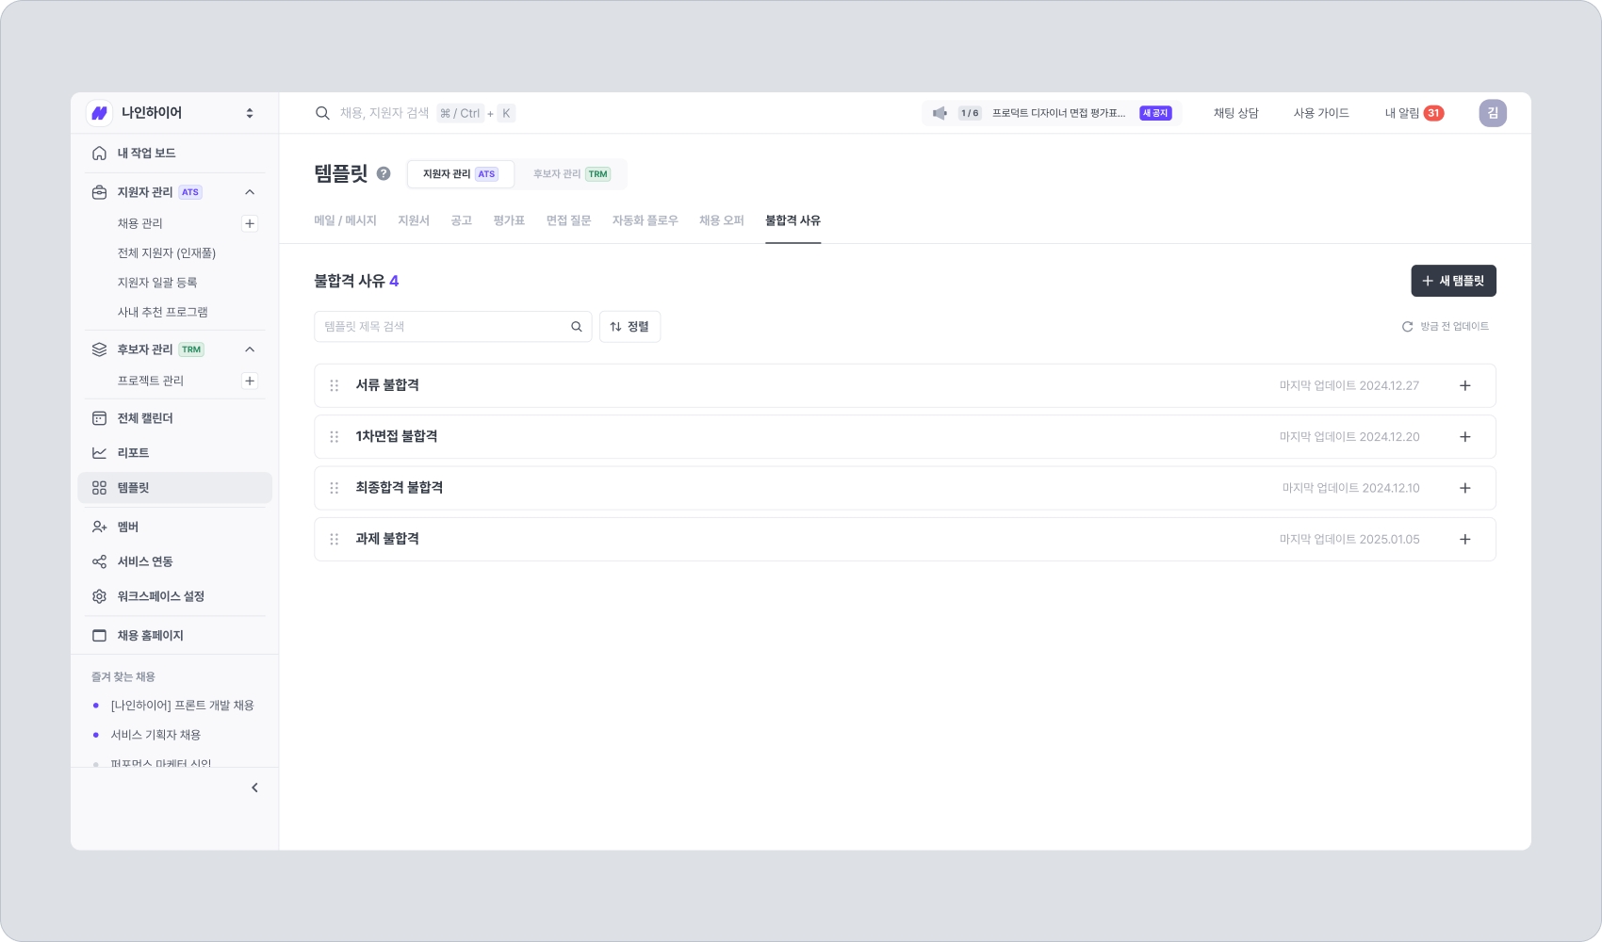This screenshot has height=942, width=1602.
Task: Expand the 1차면접 불합격 row plus
Action: [1465, 437]
